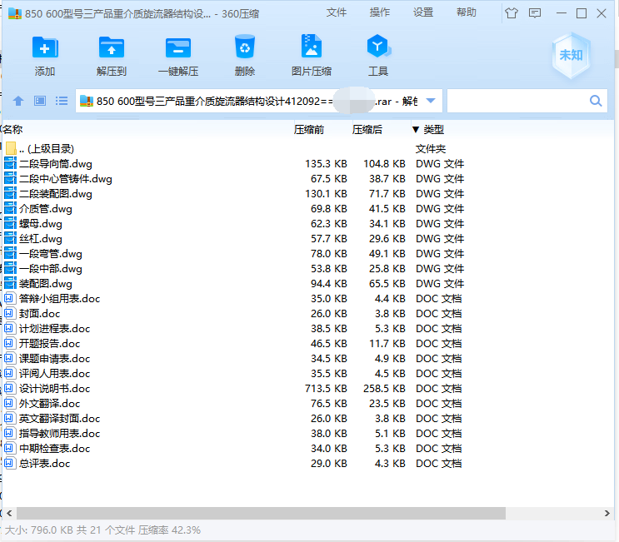Click the folder icon of 上级目录
This screenshot has width=619, height=542.
(11, 148)
